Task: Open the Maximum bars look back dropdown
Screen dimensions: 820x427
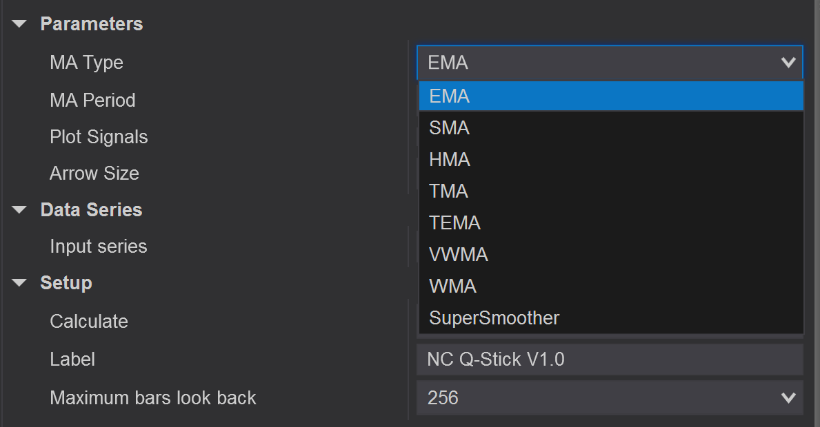Action: click(x=789, y=397)
